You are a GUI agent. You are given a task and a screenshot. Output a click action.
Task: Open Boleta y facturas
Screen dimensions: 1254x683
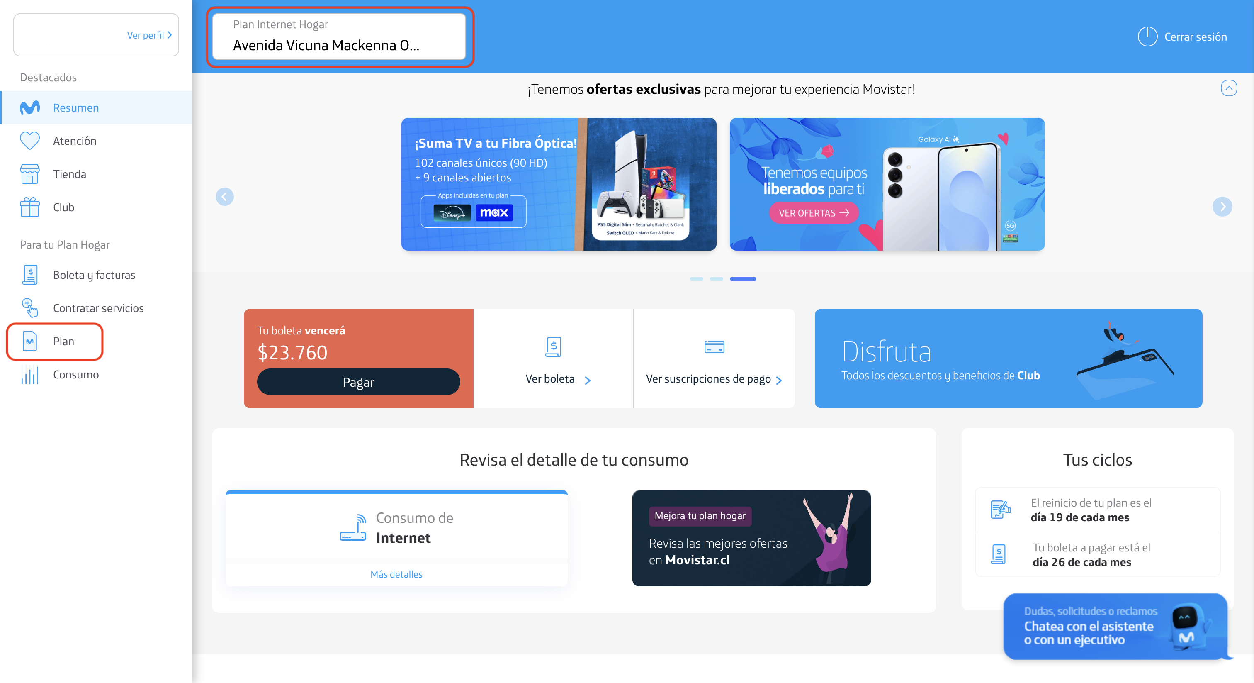point(96,275)
